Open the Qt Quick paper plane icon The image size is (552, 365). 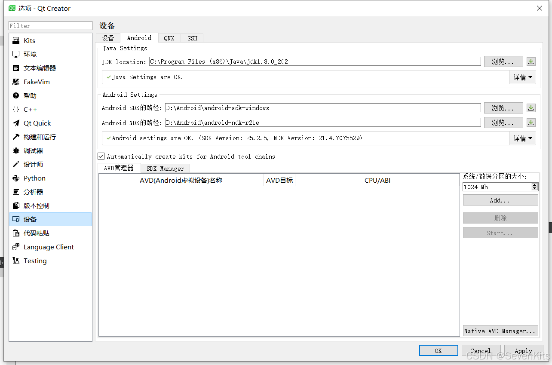click(x=16, y=123)
